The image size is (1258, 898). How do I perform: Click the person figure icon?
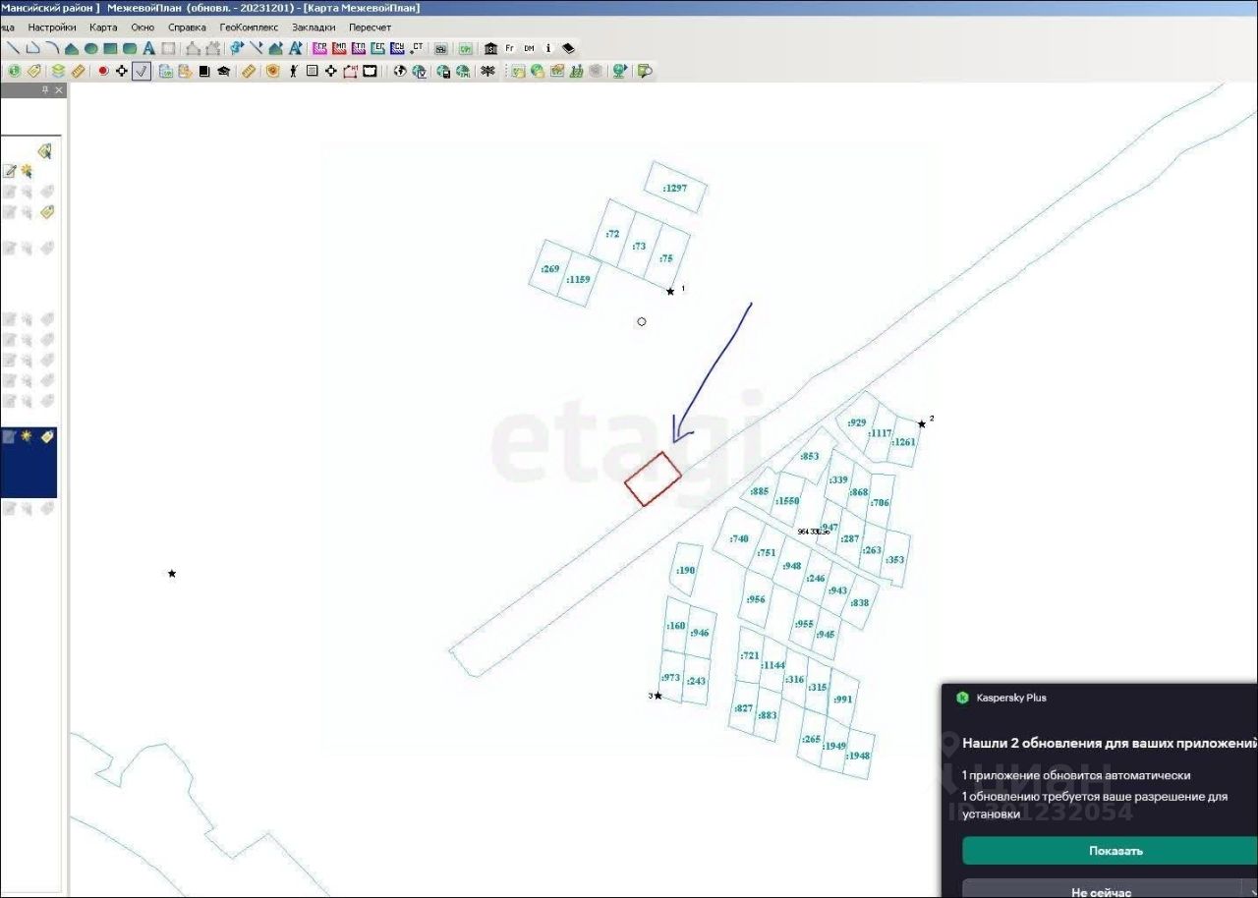pos(293,71)
